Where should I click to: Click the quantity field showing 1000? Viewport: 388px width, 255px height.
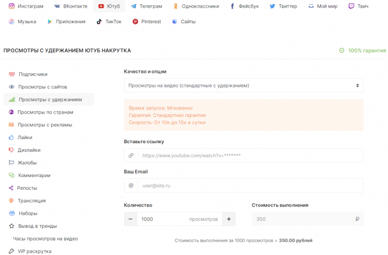163,219
